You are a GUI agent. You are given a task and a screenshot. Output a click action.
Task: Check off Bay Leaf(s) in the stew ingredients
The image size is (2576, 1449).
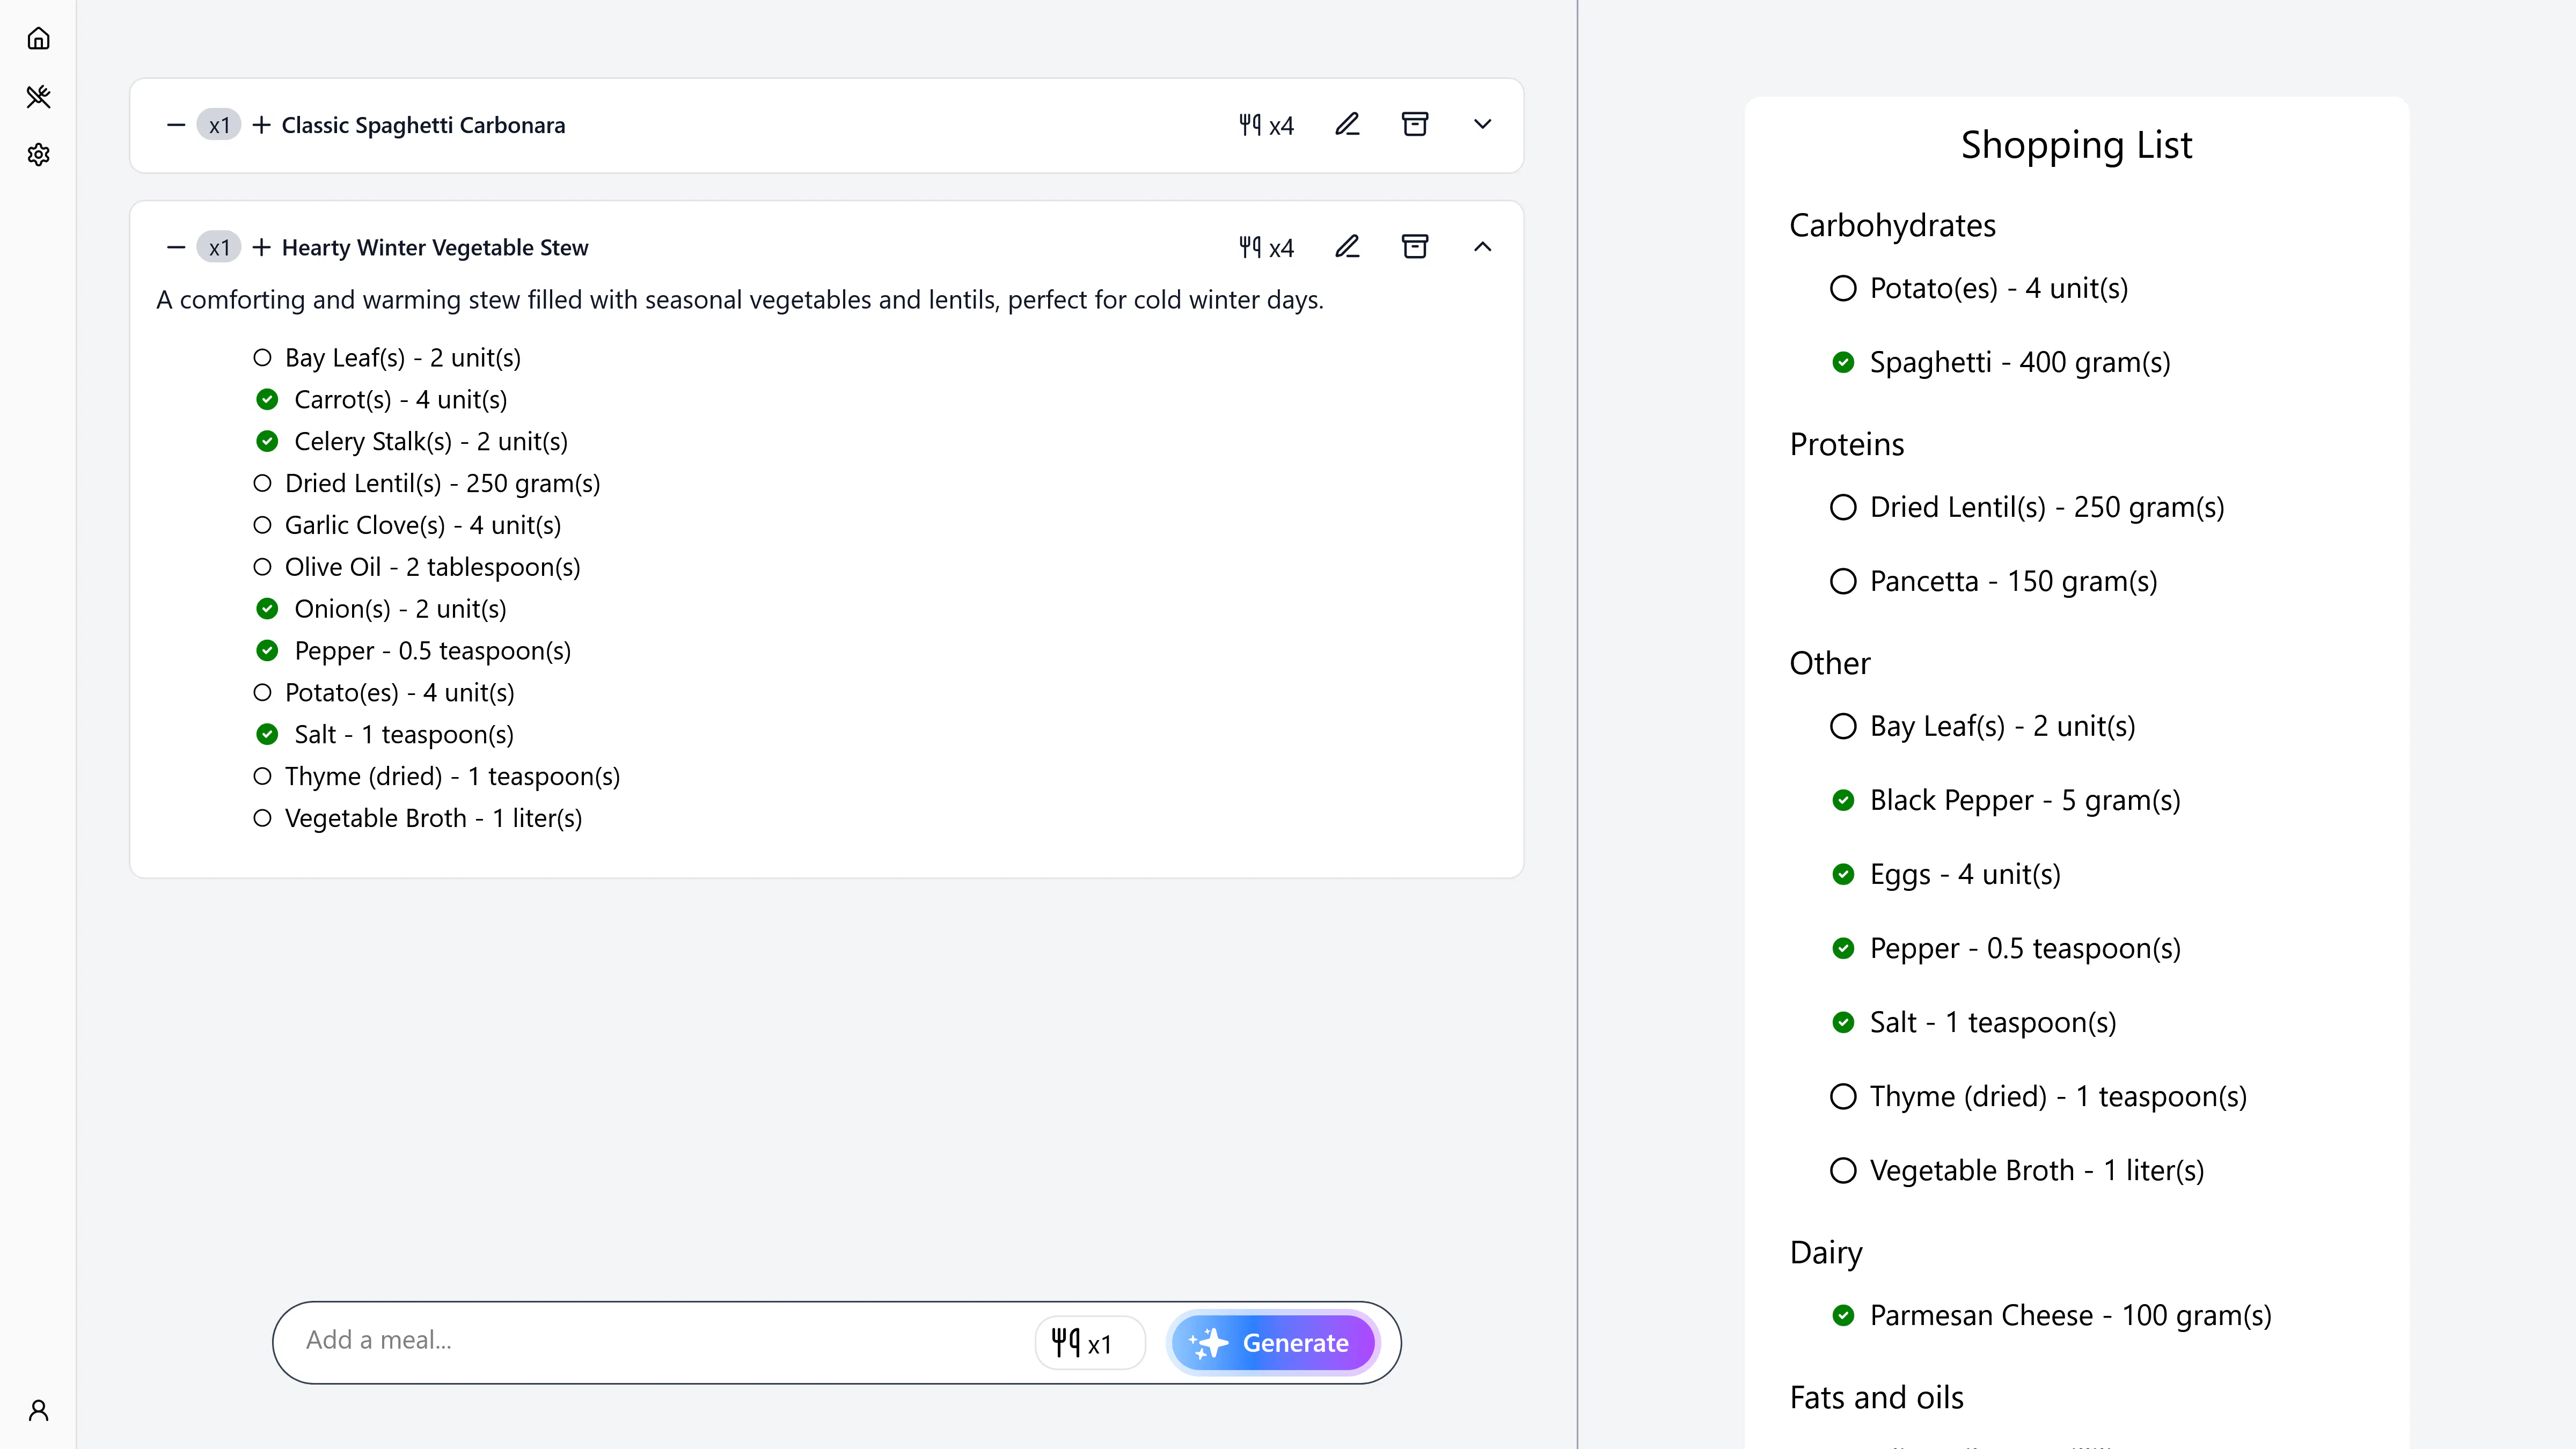[x=262, y=358]
